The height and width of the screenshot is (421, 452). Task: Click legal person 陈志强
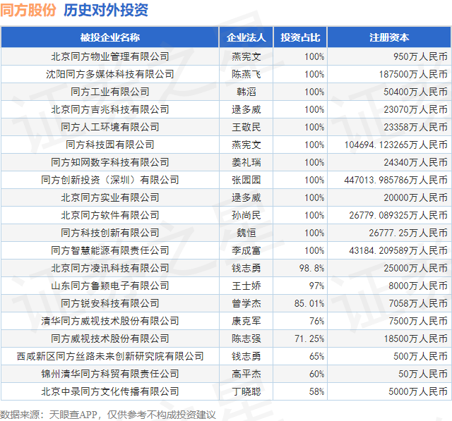(246, 338)
